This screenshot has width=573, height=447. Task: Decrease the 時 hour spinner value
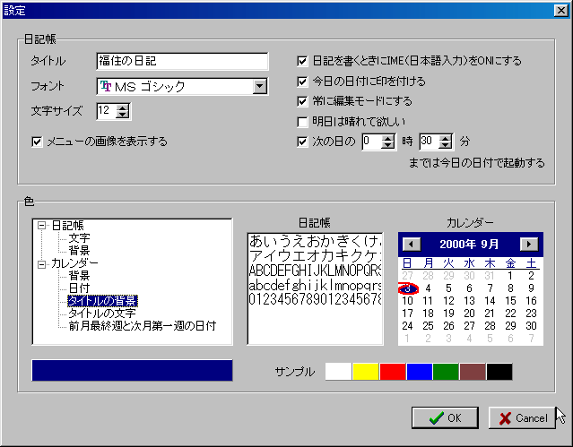point(387,145)
